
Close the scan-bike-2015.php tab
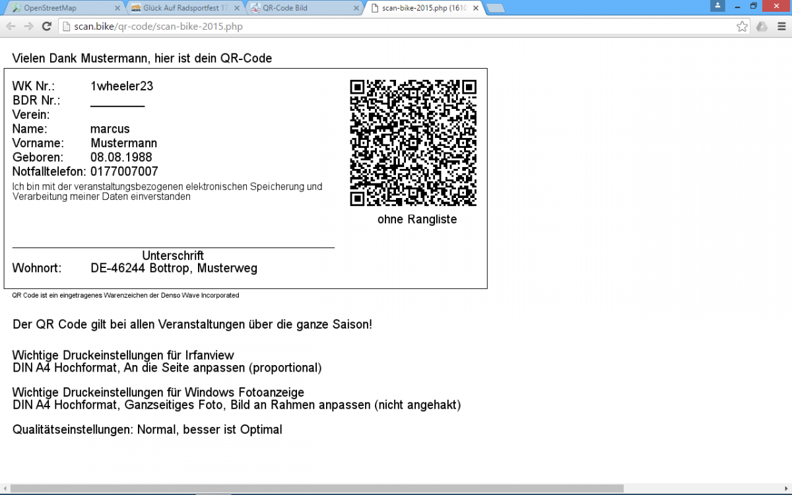pos(477,8)
